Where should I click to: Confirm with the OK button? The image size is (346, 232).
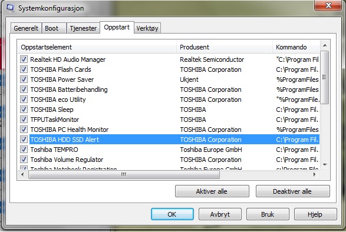click(172, 214)
